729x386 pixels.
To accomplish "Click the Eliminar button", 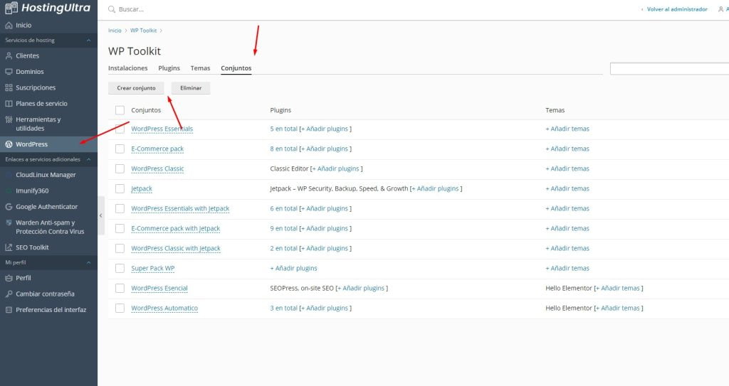I will pos(191,87).
